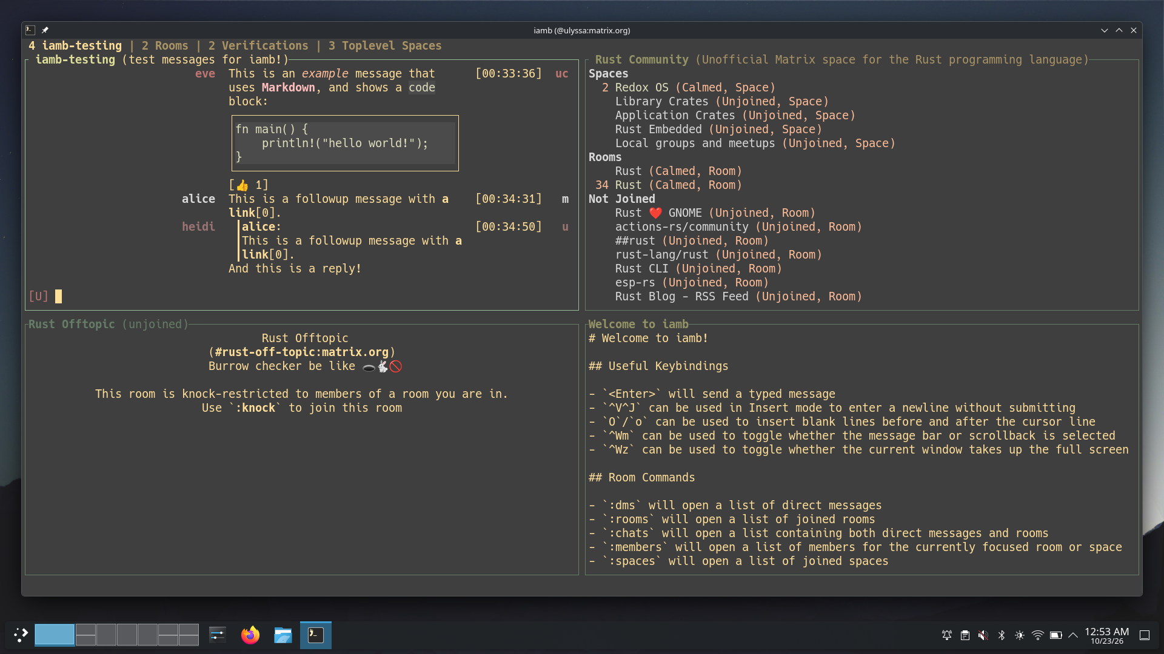1164x654 pixels.
Task: Switch to the "4 iamb-testing" tab
Action: (75, 46)
